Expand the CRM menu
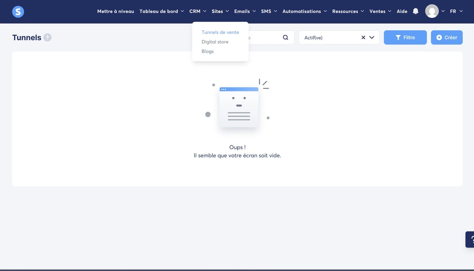 coord(198,11)
